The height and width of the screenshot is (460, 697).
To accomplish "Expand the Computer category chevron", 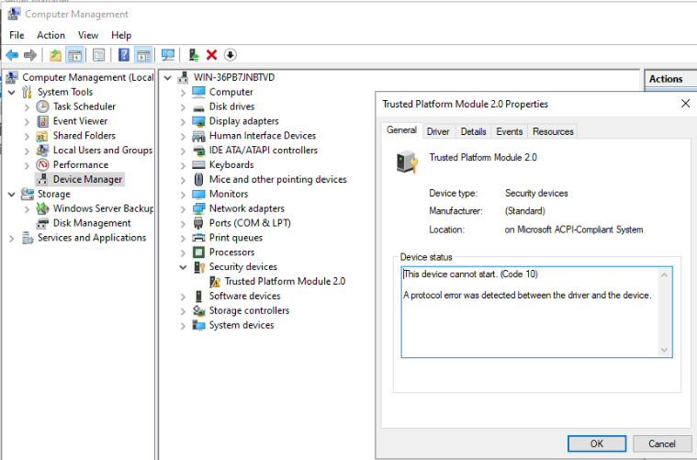I will [183, 93].
